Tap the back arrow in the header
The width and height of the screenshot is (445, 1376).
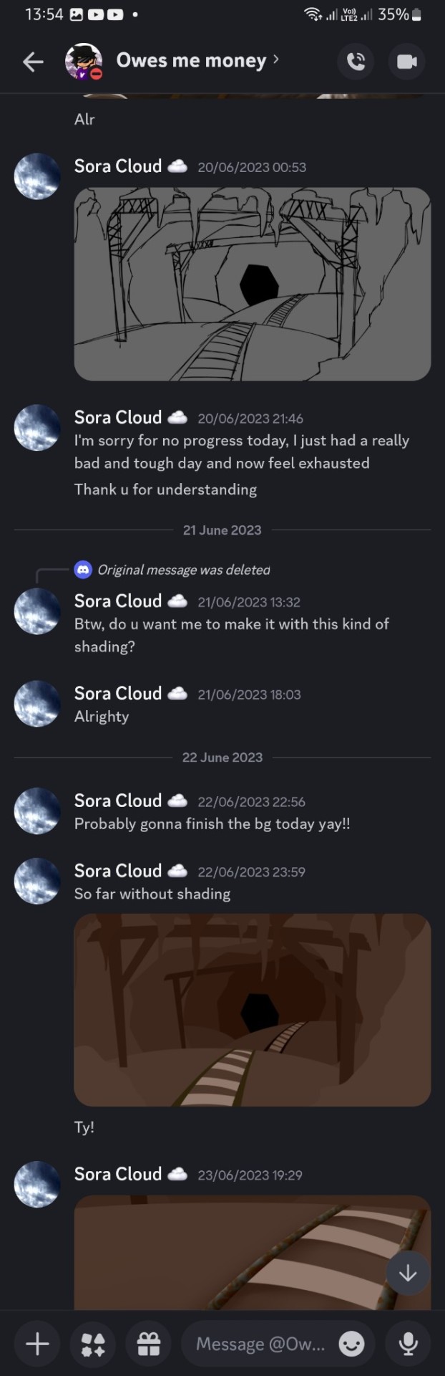pos(33,62)
